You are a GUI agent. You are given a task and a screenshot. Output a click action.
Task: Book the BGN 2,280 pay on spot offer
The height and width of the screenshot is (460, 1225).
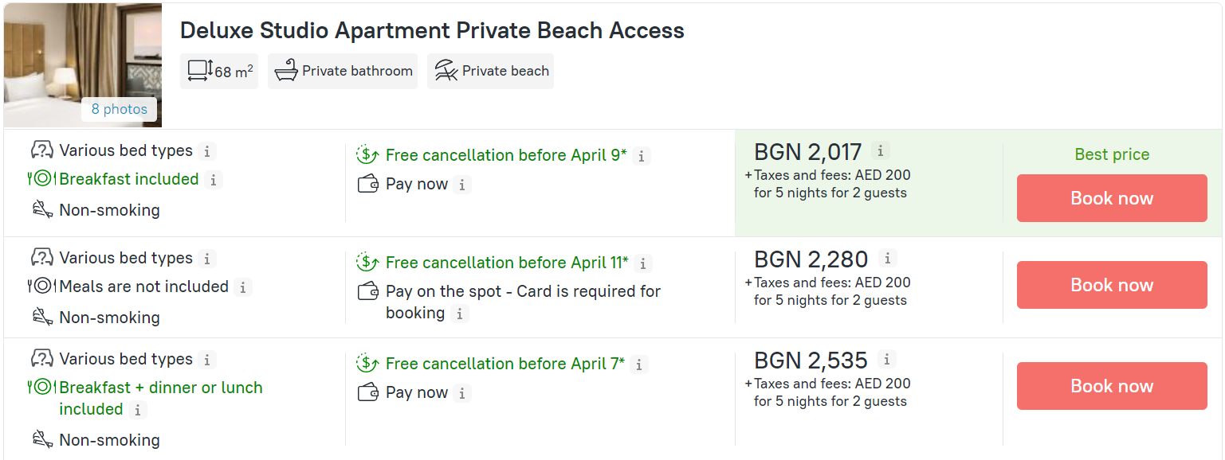(x=1111, y=285)
